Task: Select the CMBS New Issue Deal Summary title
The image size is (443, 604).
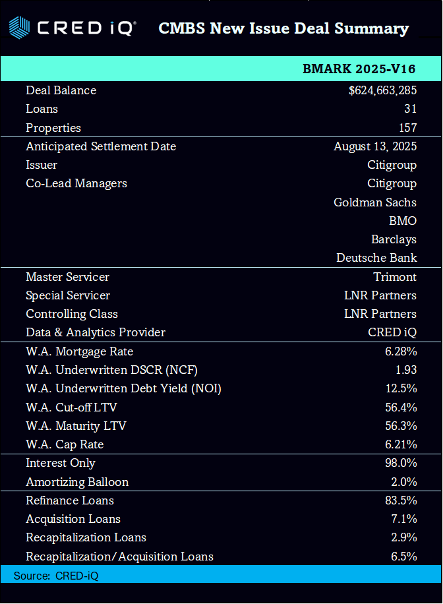Action: pyautogui.click(x=283, y=28)
